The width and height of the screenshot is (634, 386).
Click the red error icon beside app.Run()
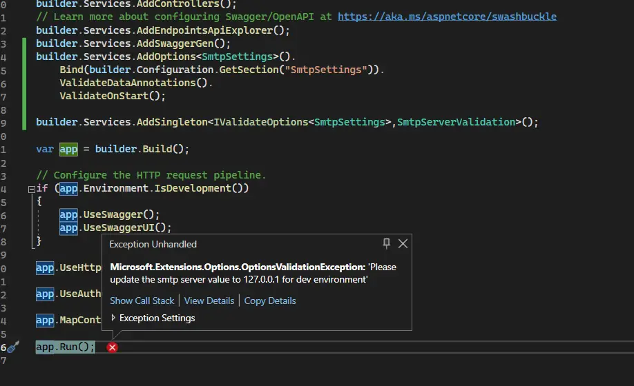(x=113, y=347)
